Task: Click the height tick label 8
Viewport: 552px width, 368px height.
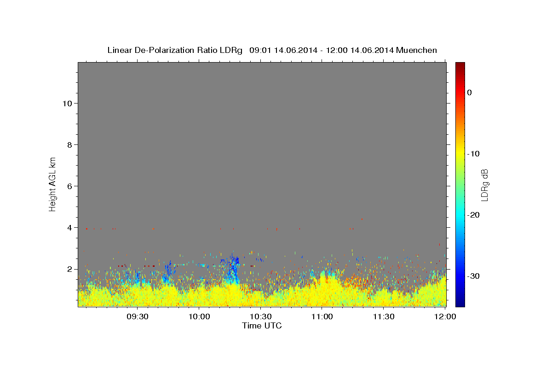Action: point(69,144)
